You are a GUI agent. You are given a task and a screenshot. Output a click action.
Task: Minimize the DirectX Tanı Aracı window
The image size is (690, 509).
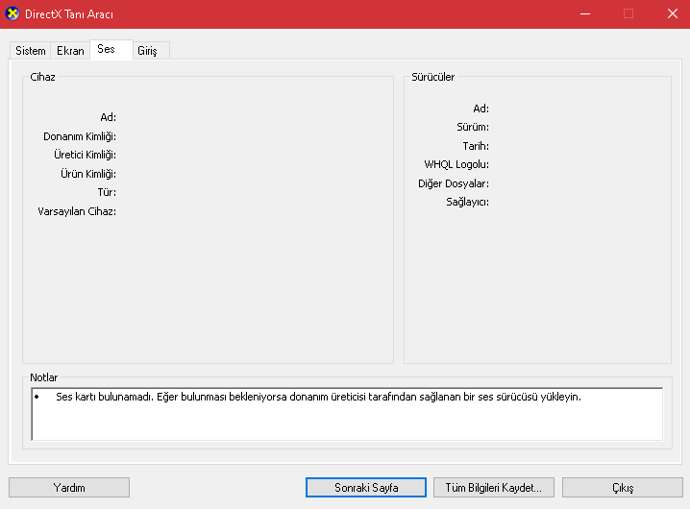pyautogui.click(x=585, y=13)
